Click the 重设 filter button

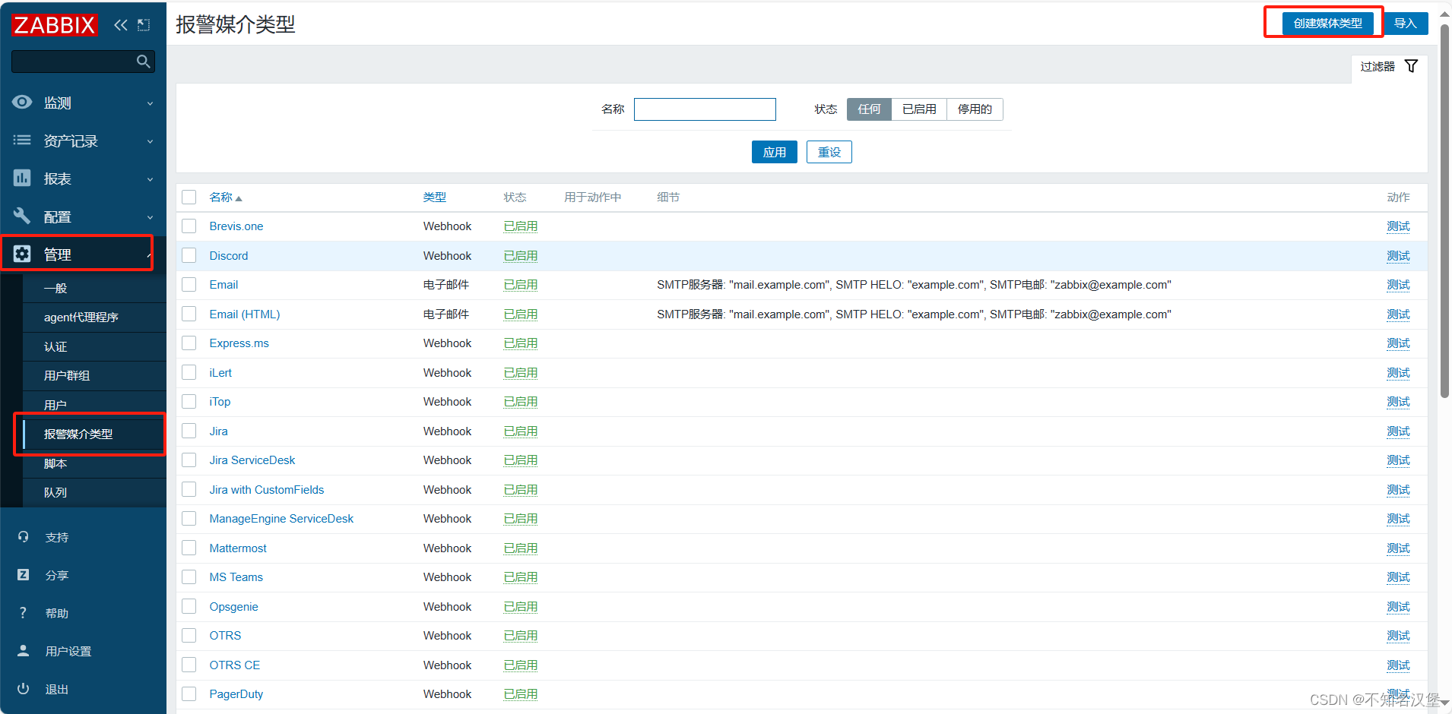click(829, 152)
